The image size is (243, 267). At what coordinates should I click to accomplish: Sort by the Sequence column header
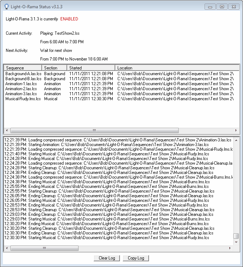[x=23, y=68]
